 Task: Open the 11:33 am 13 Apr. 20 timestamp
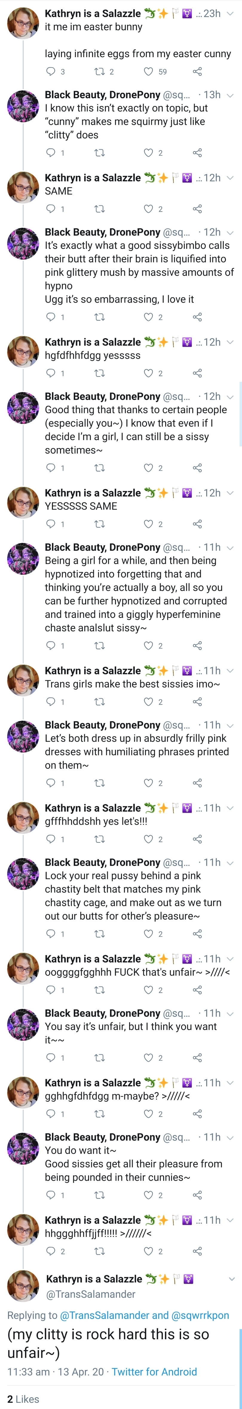click(55, 1371)
